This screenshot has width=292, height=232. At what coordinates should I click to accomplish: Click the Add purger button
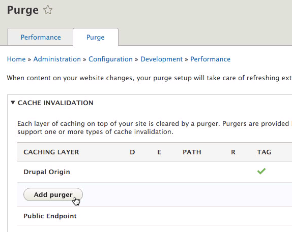click(x=53, y=194)
